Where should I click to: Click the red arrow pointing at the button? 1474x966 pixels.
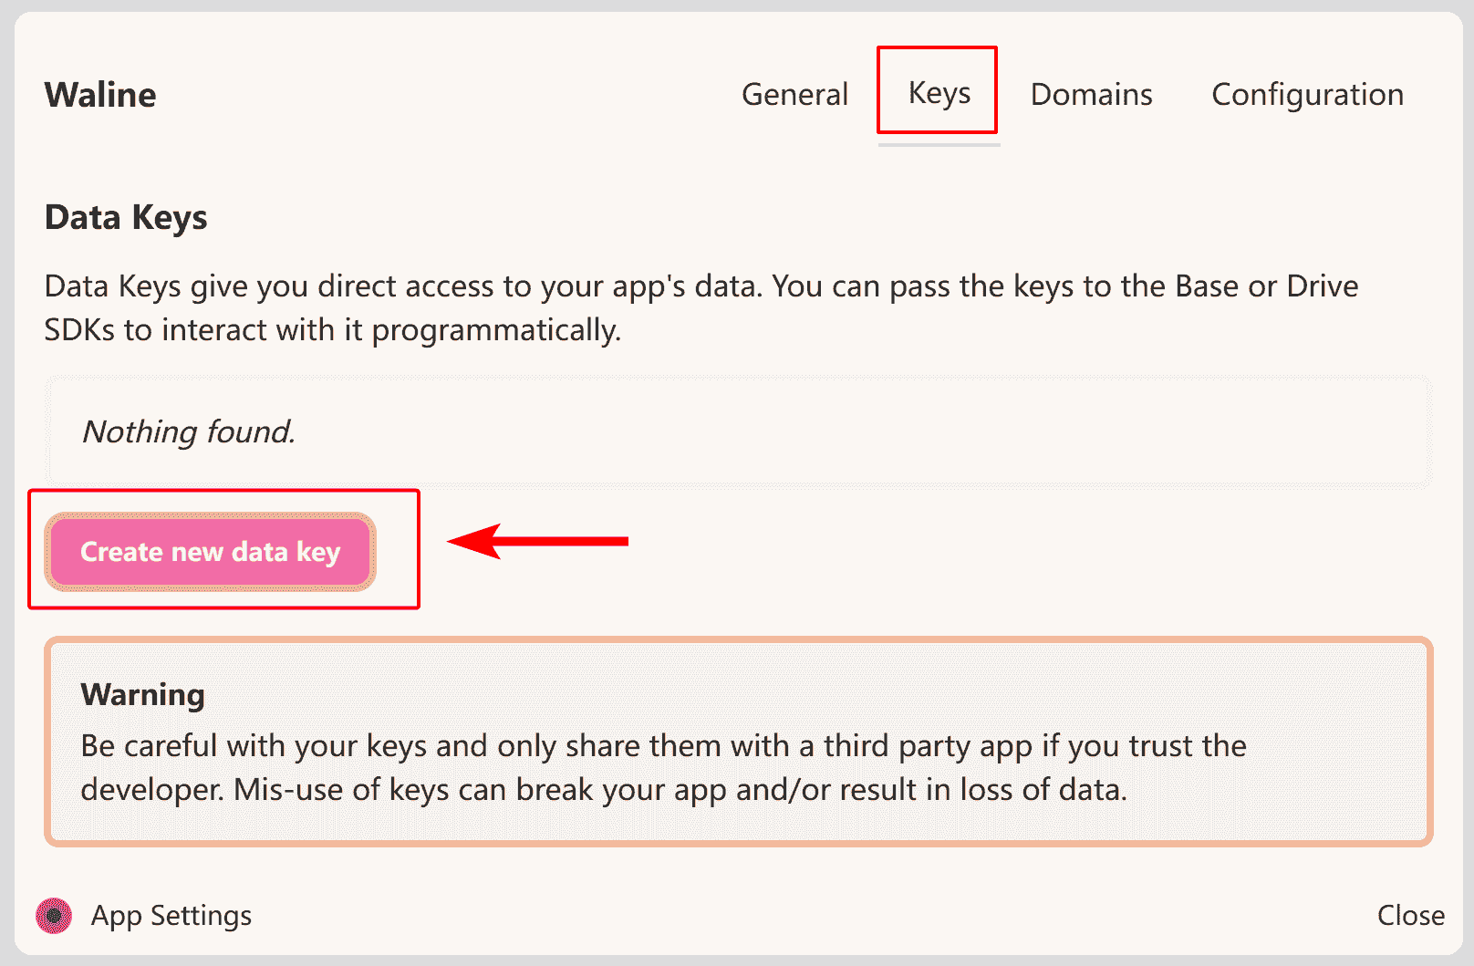tap(538, 541)
